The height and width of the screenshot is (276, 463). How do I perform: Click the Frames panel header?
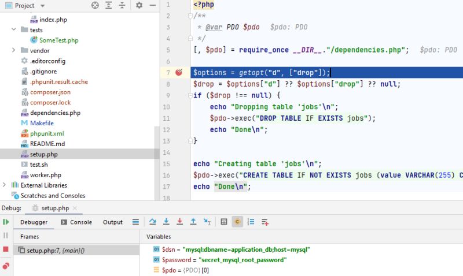(30, 237)
